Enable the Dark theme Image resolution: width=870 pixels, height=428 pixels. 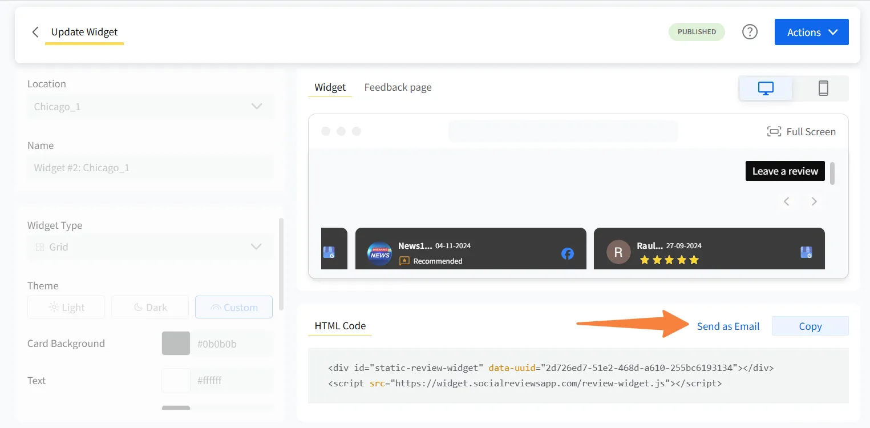pos(149,306)
